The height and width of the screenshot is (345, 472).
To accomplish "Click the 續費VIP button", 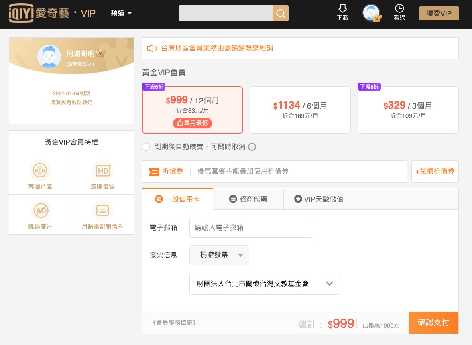I will [439, 14].
